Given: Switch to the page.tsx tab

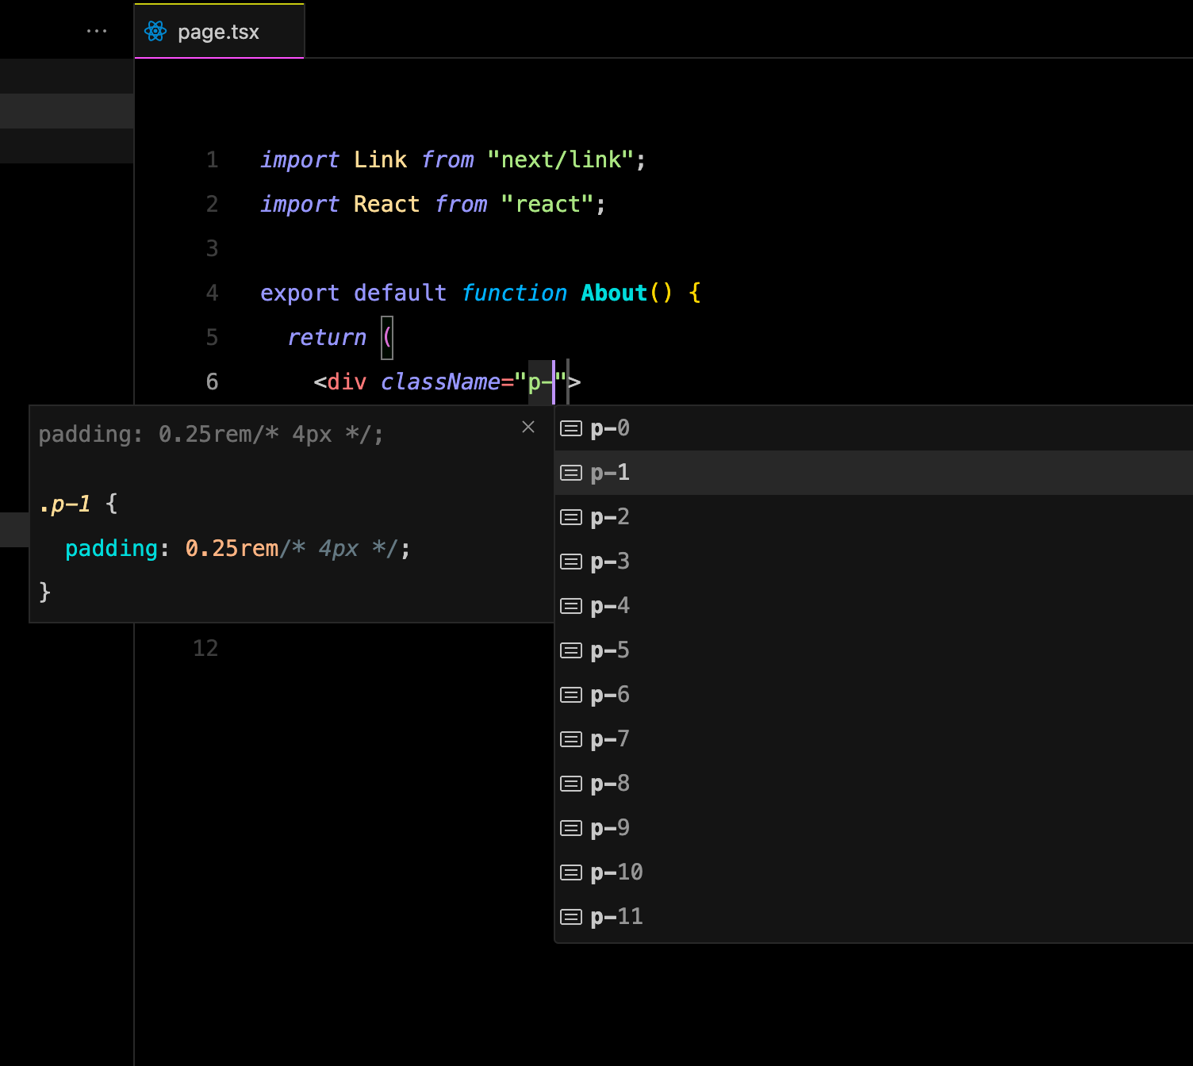Looking at the screenshot, I should point(218,32).
